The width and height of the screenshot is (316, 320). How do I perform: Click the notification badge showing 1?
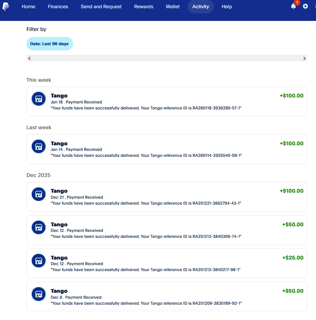tap(297, 3)
